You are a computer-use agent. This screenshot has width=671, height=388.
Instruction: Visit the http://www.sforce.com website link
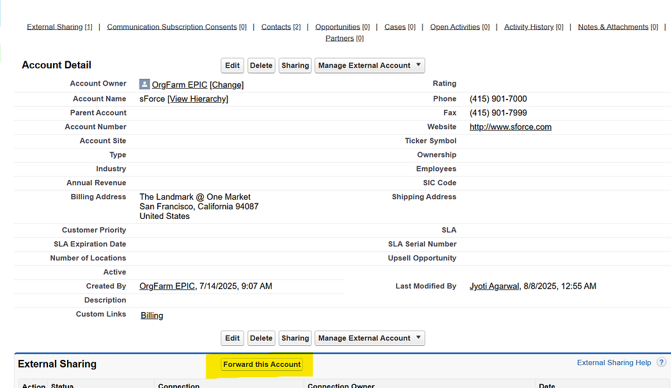pos(510,127)
